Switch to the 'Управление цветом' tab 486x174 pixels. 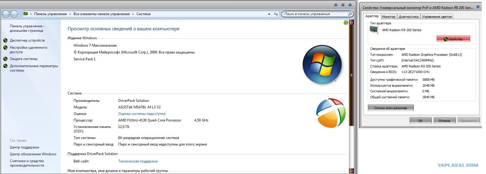(x=437, y=17)
